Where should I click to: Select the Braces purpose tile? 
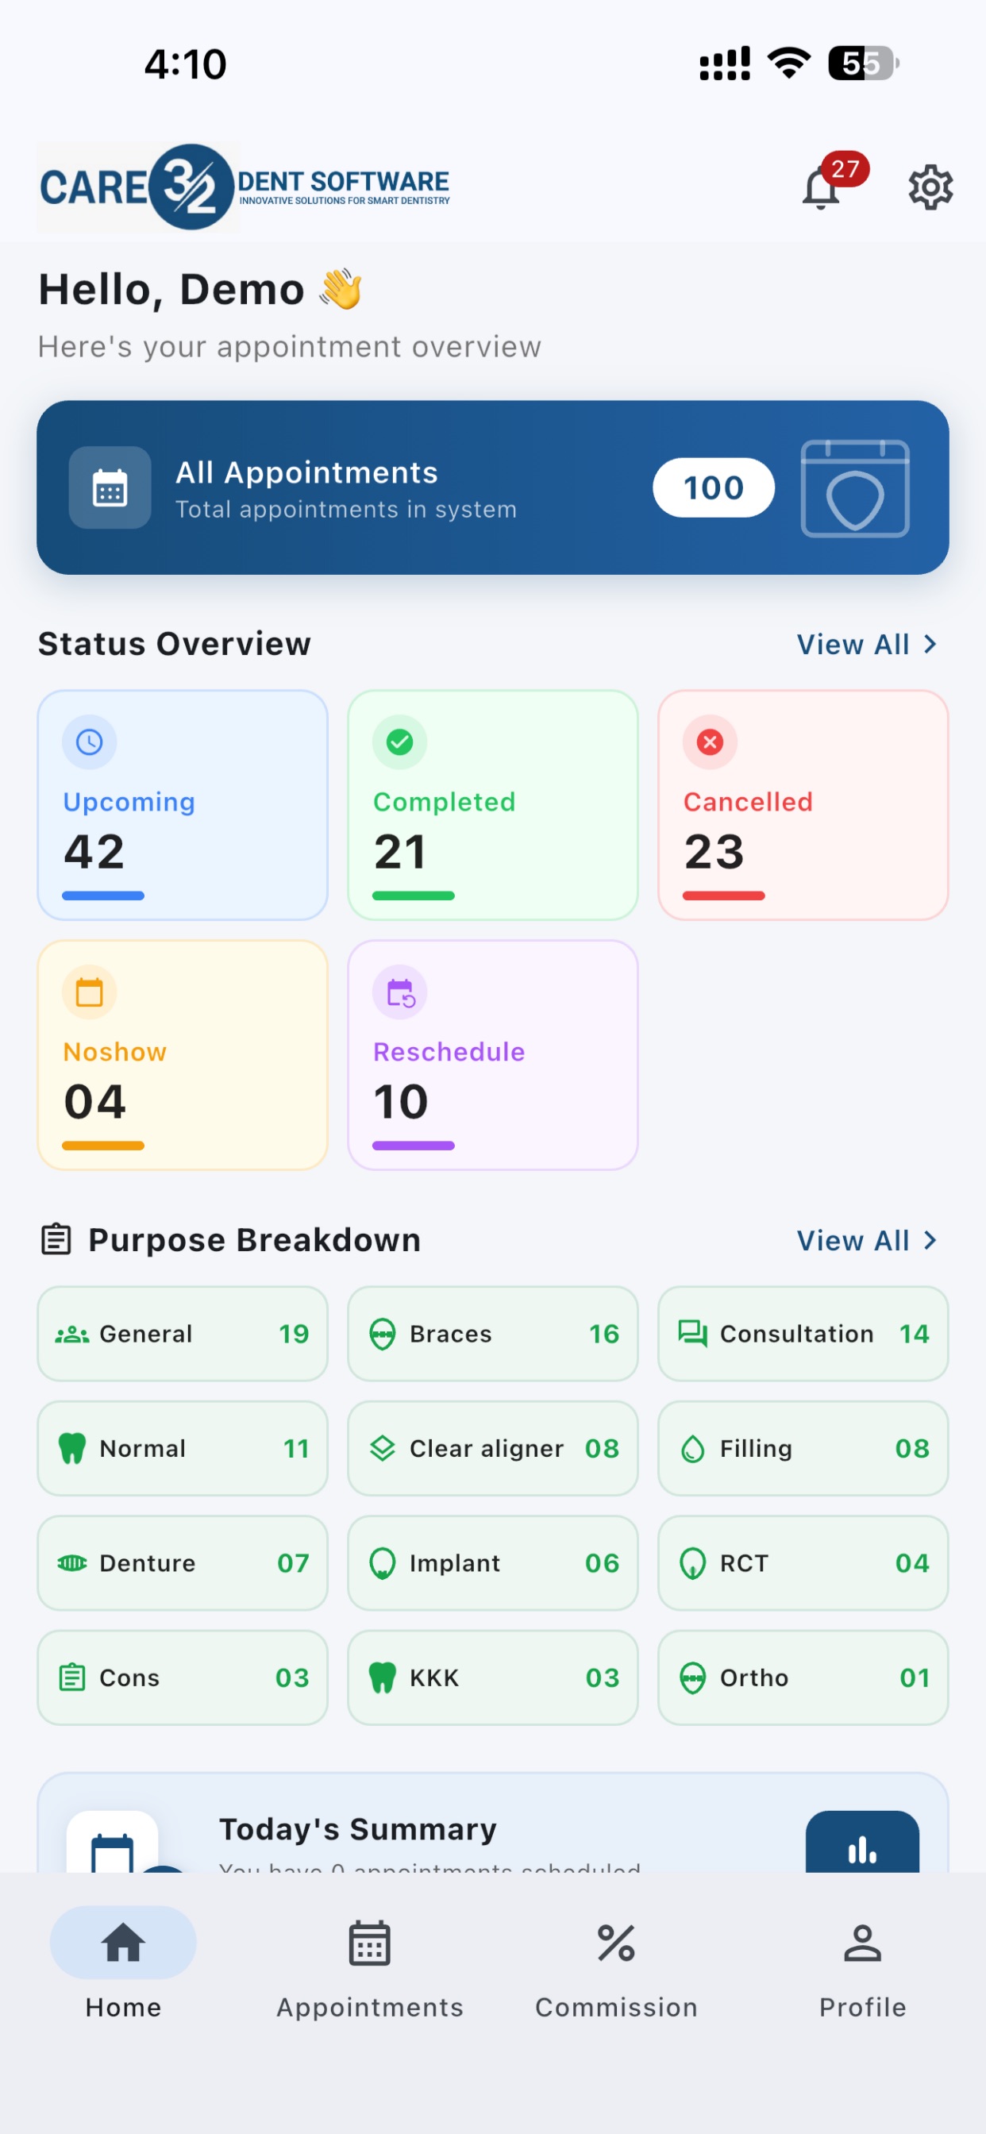click(x=493, y=1335)
